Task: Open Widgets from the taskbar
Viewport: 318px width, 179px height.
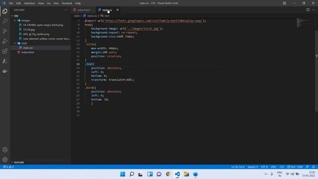Action: pyautogui.click(x=150, y=174)
